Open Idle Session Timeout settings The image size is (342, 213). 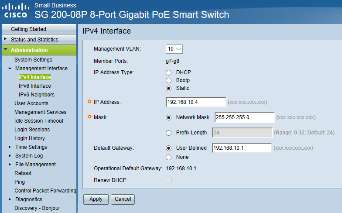39,120
